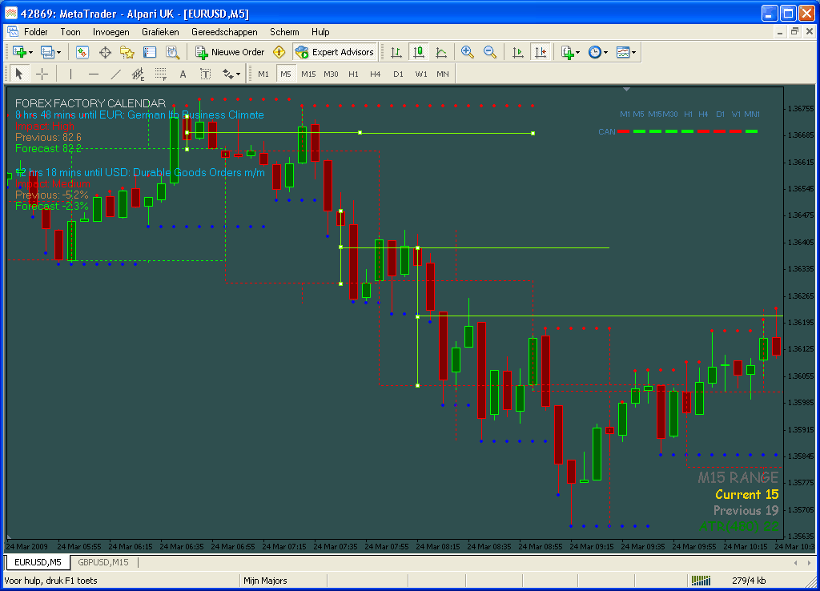Toggle the Expert Advisors button

(x=335, y=52)
